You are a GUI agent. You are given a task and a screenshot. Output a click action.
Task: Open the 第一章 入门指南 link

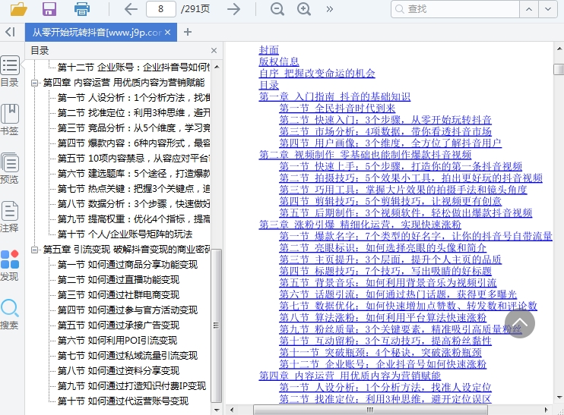[334, 96]
